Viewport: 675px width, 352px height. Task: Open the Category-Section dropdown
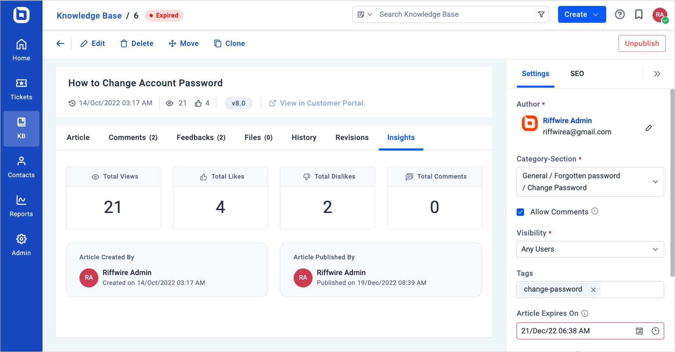590,182
